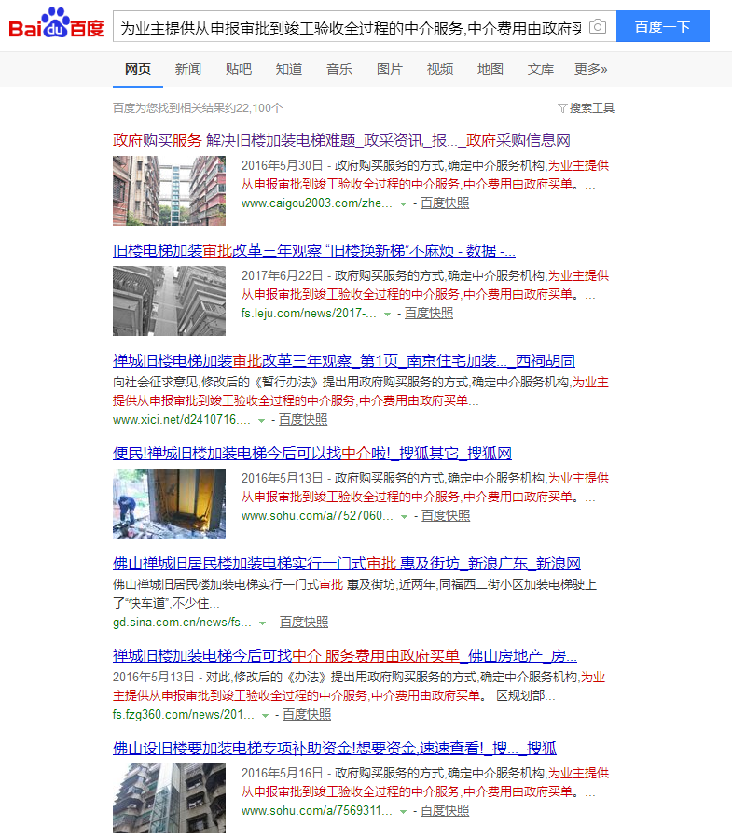Click the search query input field
This screenshot has height=840, width=732.
tap(350, 27)
